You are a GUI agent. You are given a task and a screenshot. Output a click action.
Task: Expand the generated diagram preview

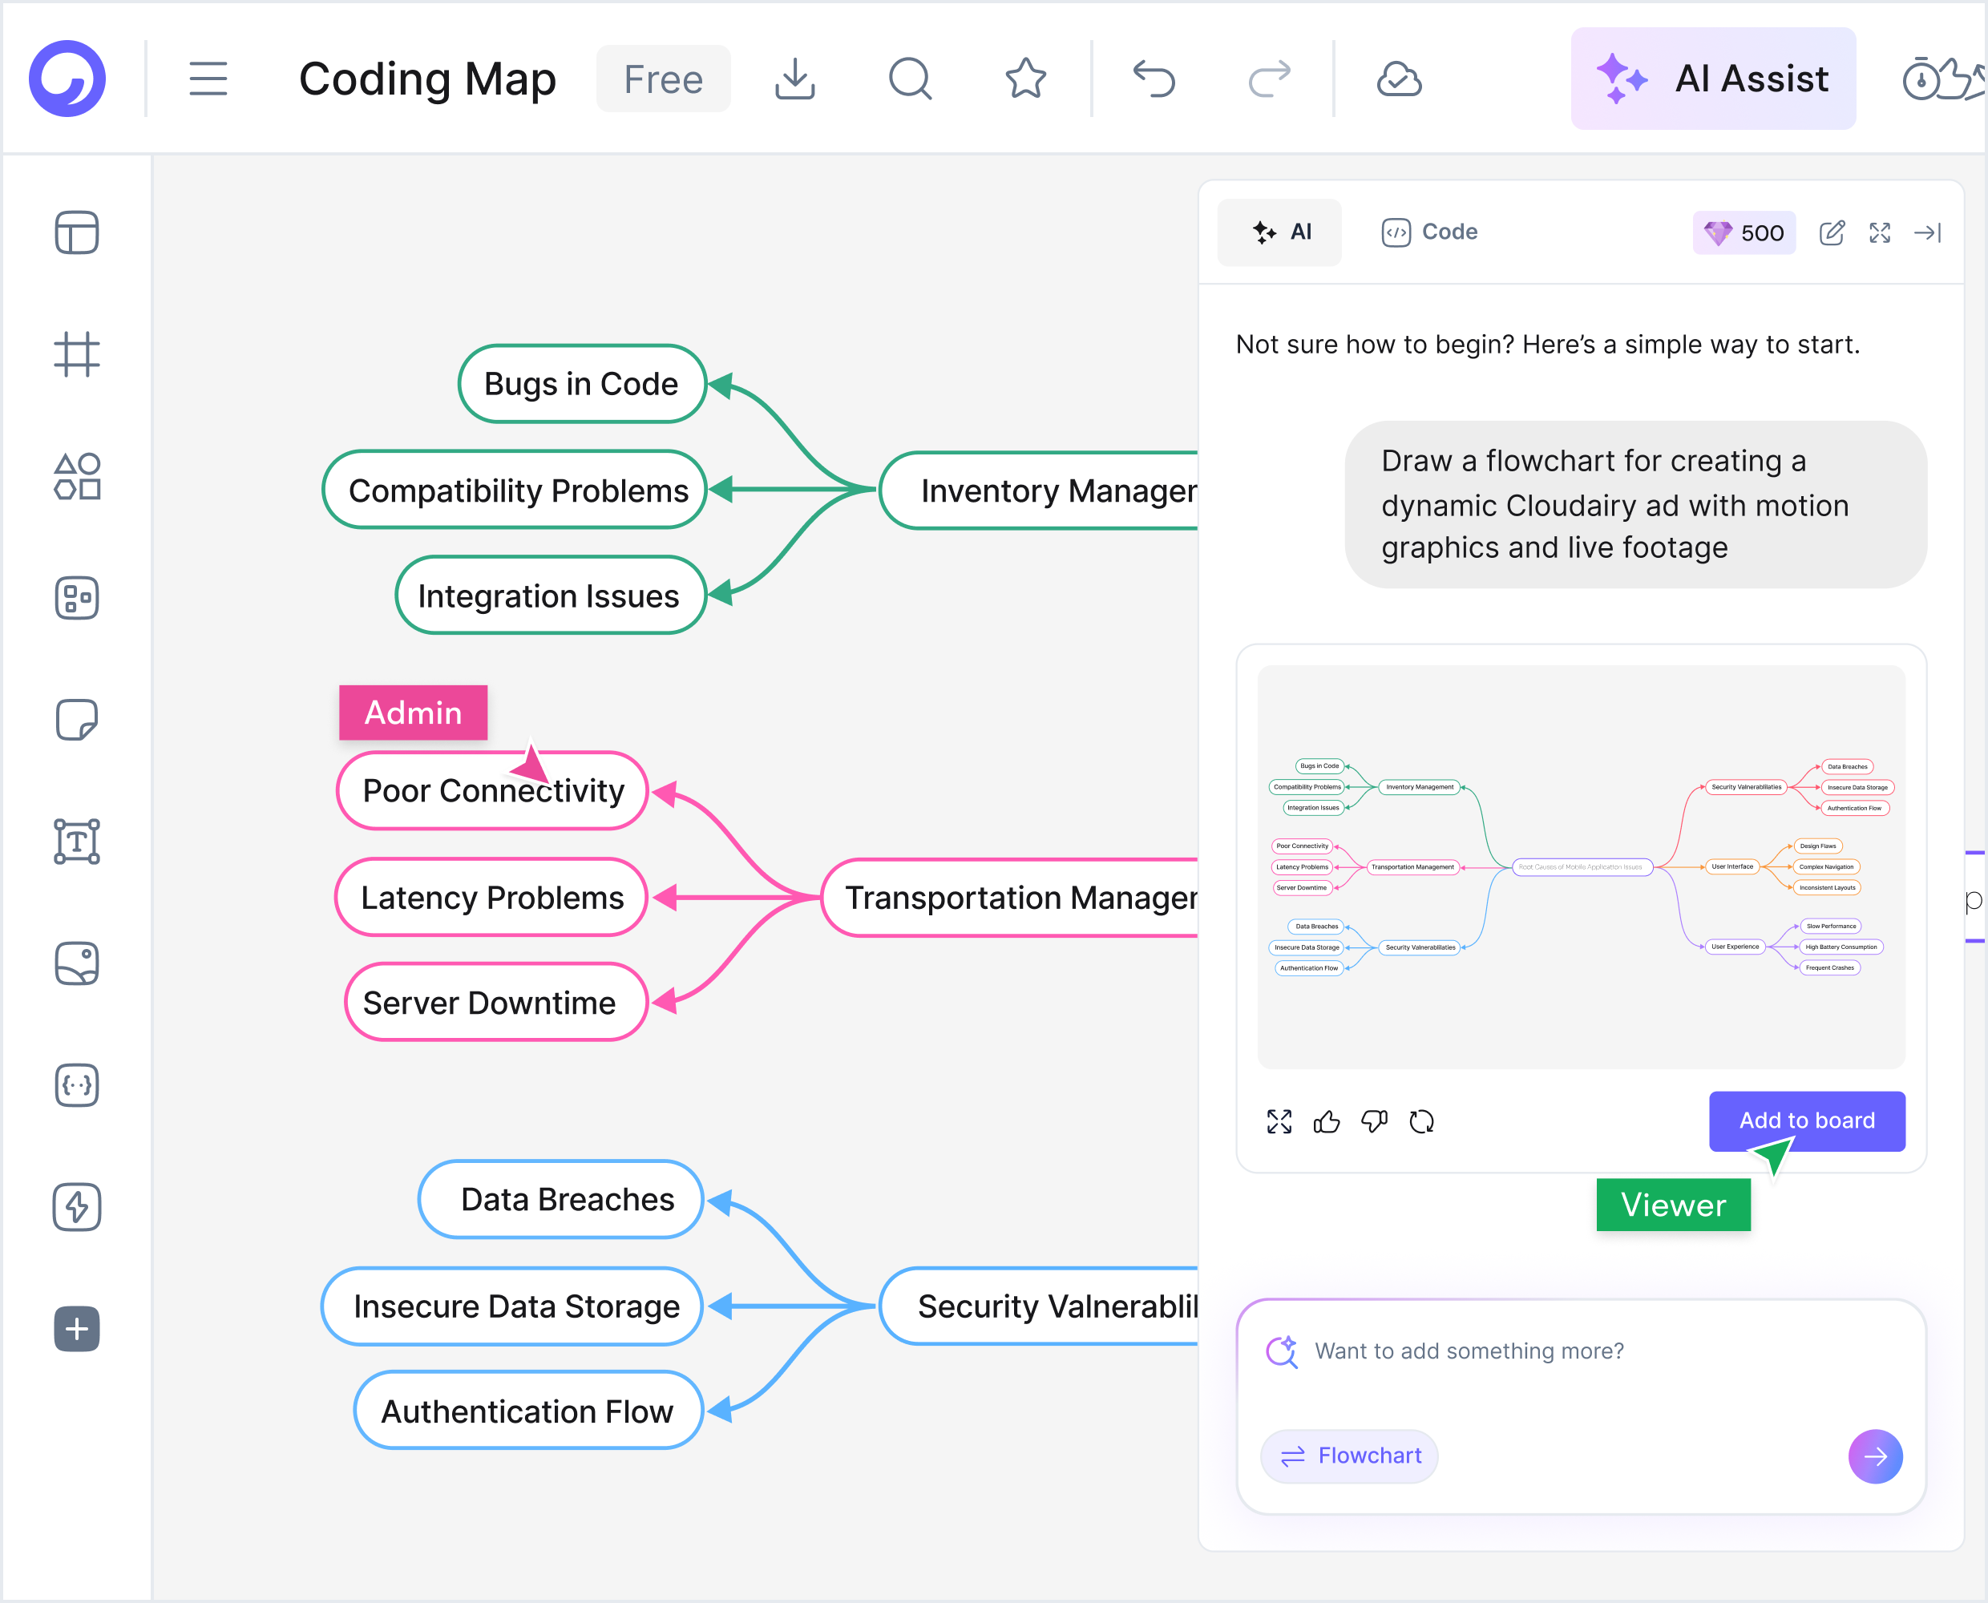(x=1280, y=1122)
